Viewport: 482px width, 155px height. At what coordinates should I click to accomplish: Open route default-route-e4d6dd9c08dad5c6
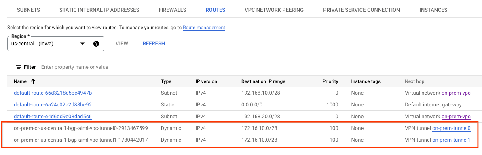[53, 117]
